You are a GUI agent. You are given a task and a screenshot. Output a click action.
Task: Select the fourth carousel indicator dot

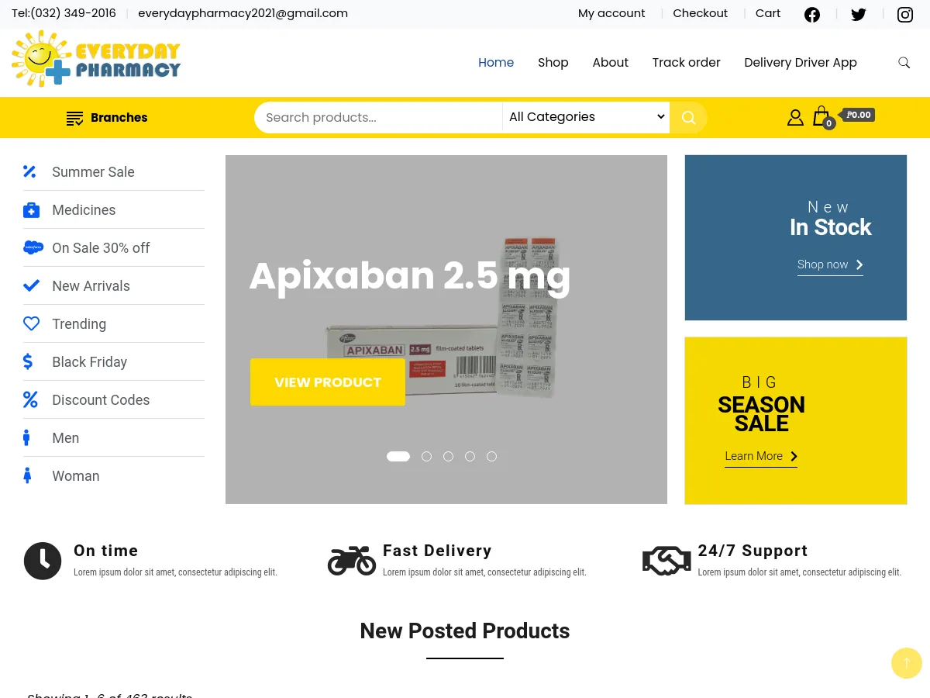pos(470,456)
